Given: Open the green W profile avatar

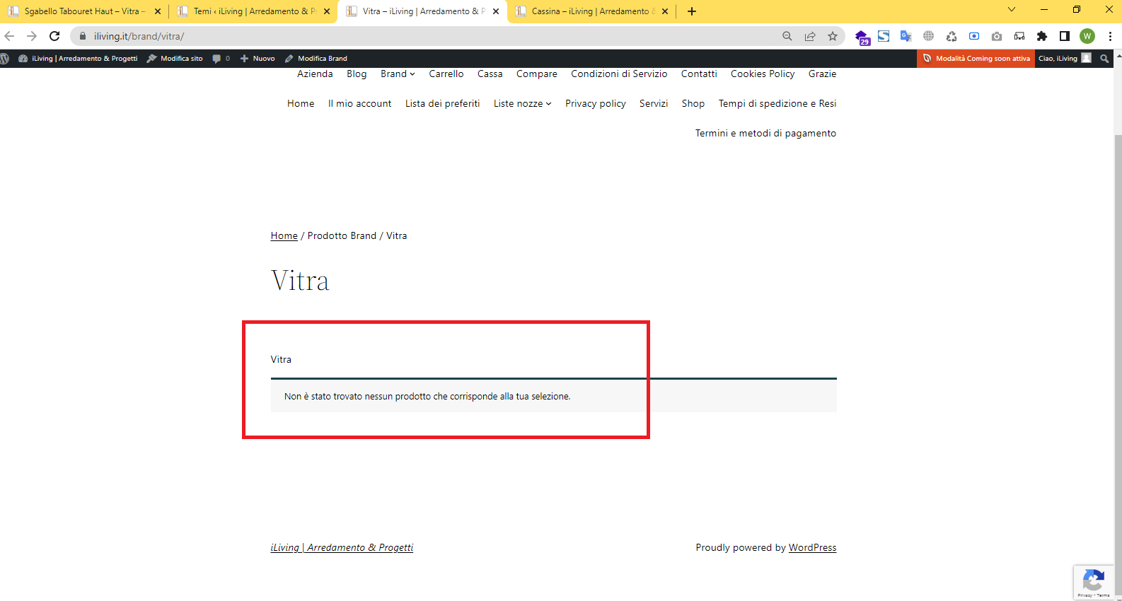Looking at the screenshot, I should [x=1087, y=36].
